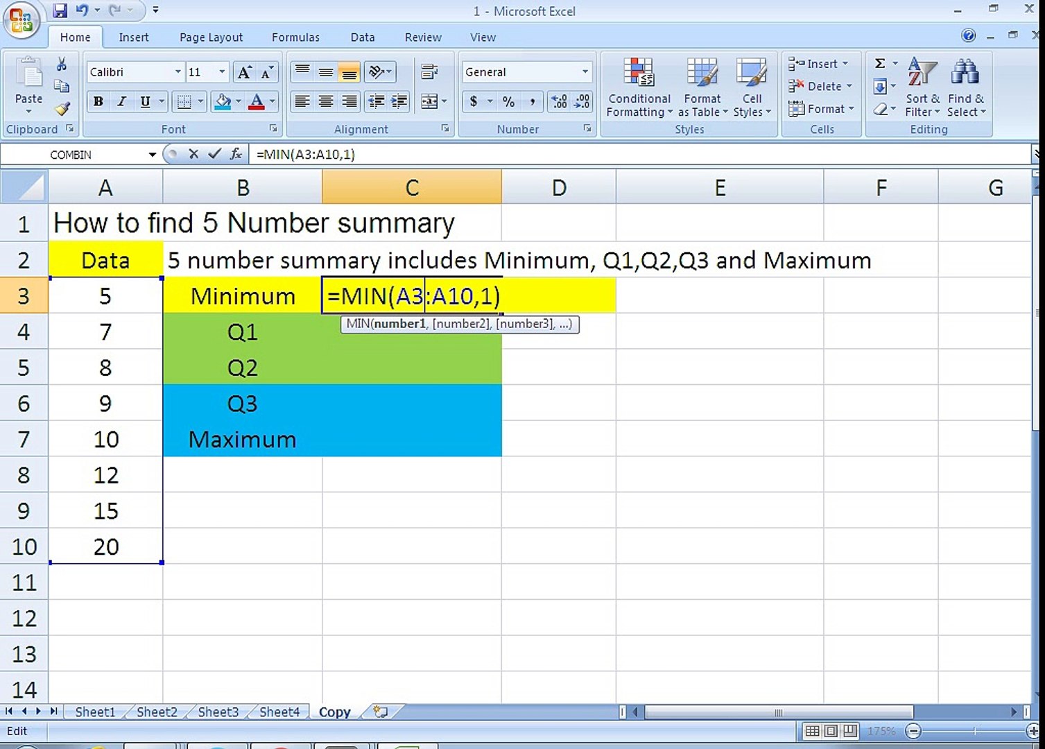Screen dimensions: 1045x749
Task: Decrease indent in Alignment group
Action: pyautogui.click(x=377, y=102)
